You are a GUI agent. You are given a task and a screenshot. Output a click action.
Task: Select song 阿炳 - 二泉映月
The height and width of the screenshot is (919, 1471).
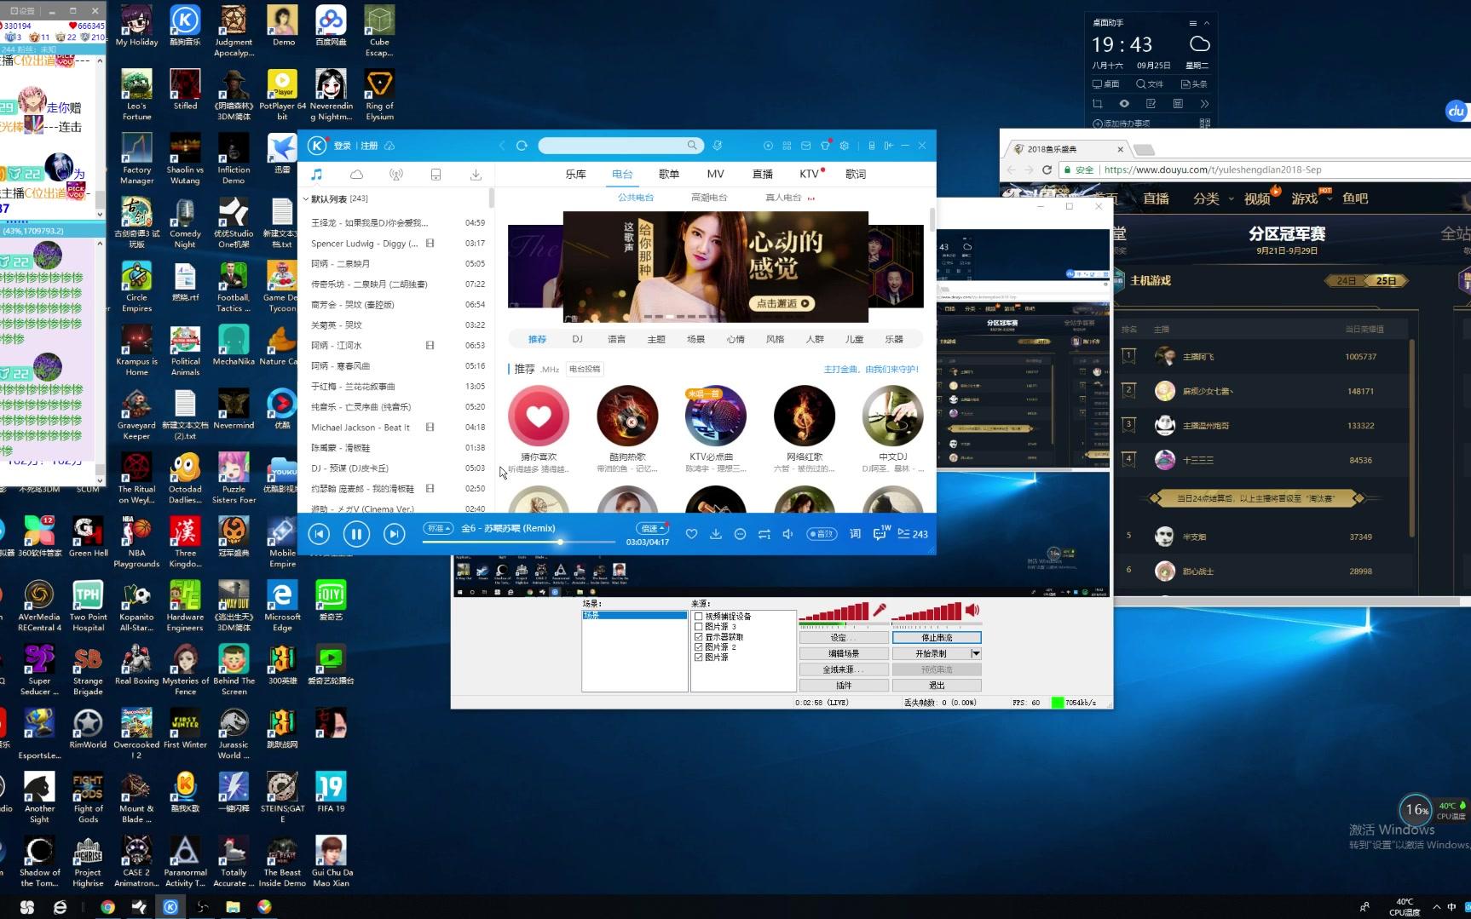[398, 264]
